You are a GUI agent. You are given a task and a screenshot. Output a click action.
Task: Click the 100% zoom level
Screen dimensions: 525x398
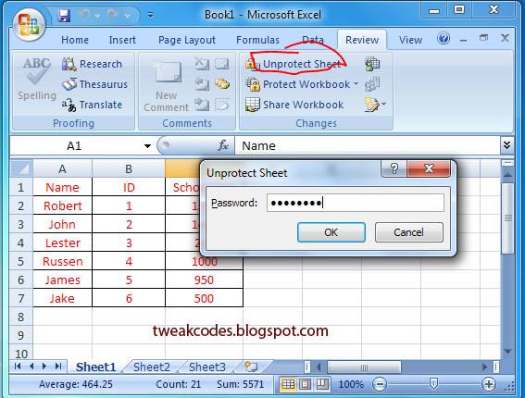351,384
